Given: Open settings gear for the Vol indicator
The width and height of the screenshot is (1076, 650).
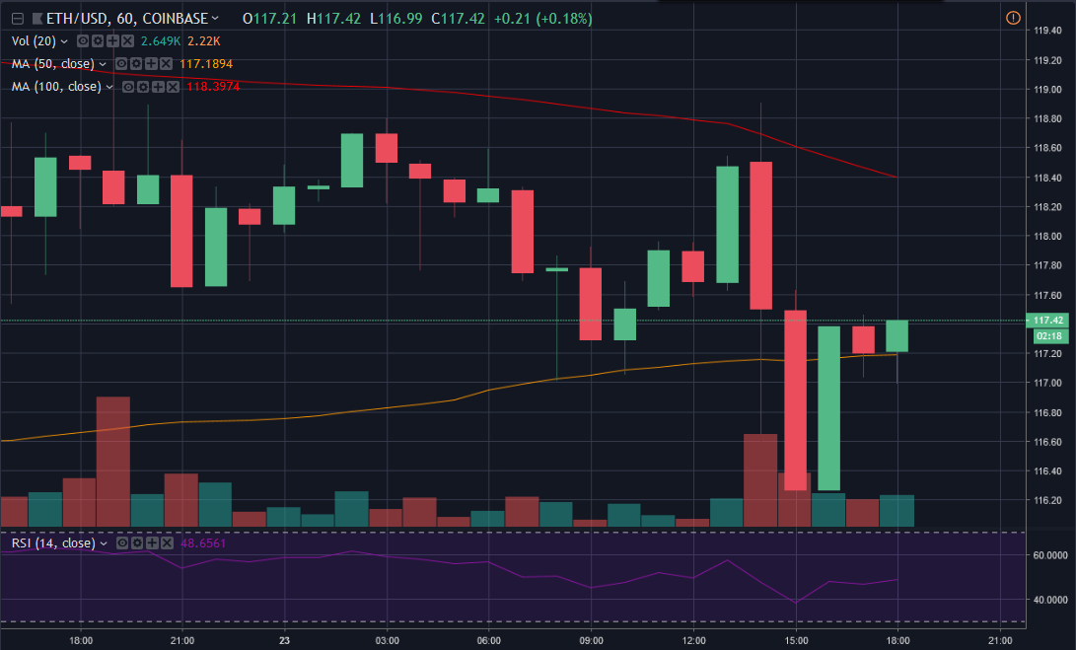Looking at the screenshot, I should pos(98,41).
